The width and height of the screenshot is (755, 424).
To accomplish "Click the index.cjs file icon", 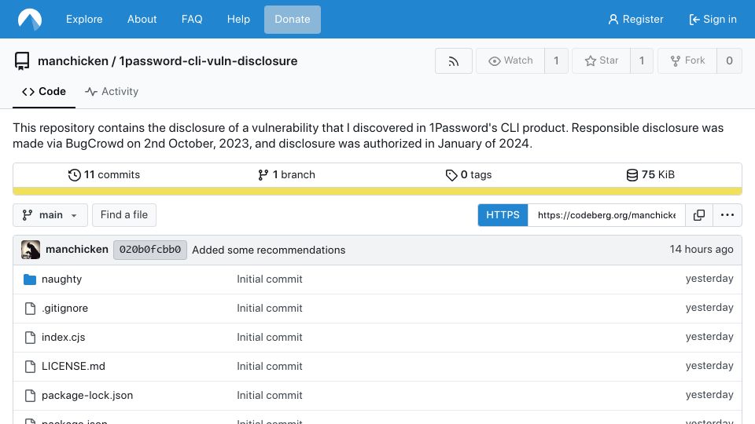I will 30,338.
